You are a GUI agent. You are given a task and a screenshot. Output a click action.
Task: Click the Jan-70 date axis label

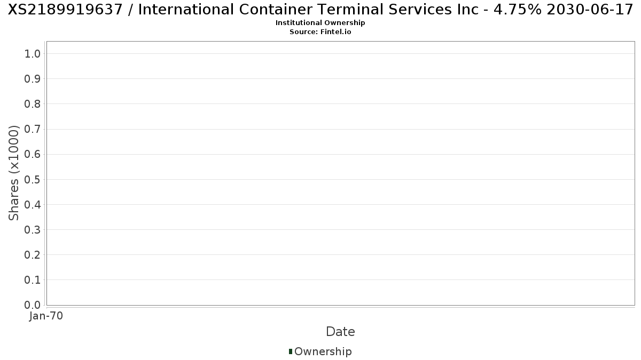tap(46, 316)
